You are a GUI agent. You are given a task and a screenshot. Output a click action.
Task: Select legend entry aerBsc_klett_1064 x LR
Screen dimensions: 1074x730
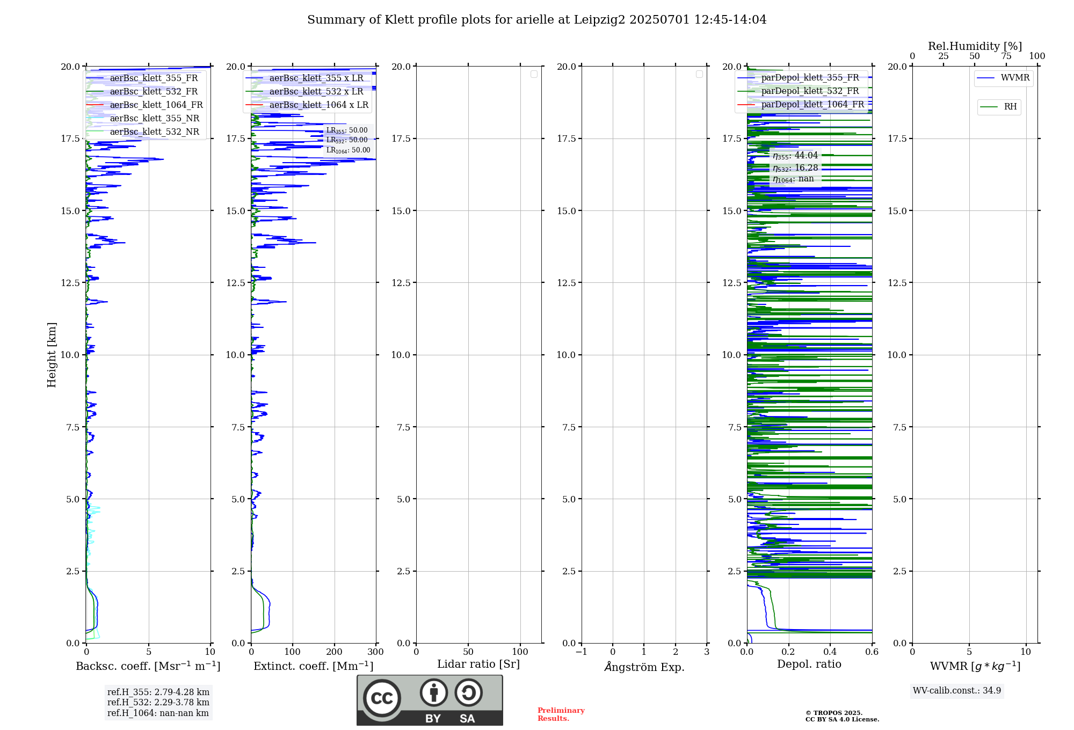tap(307, 105)
